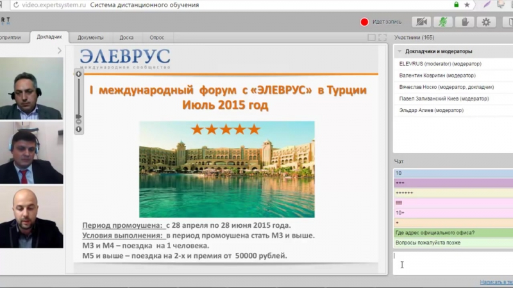Click the chat message input field
This screenshot has height=288, width=513.
coord(453,263)
